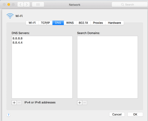Confirm settings with the OK button
148x121 pixels.
(135, 115)
